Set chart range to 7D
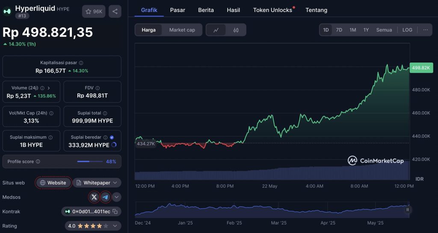This screenshot has height=233, width=438. click(x=339, y=30)
